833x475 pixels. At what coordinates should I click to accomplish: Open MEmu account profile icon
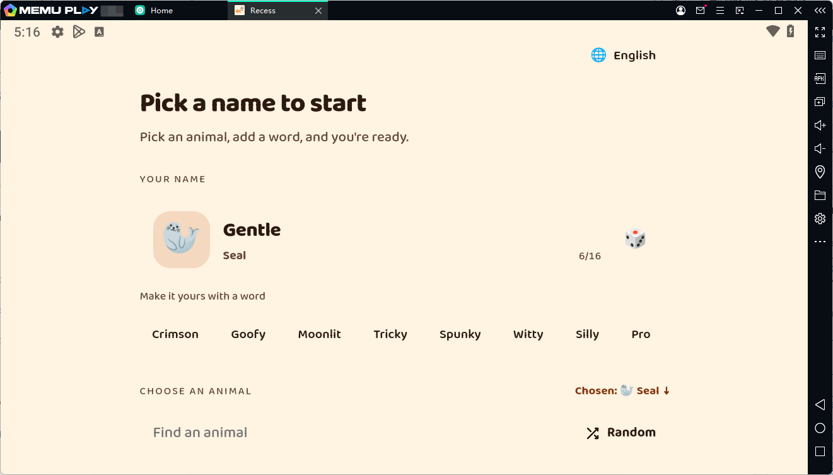coord(680,11)
